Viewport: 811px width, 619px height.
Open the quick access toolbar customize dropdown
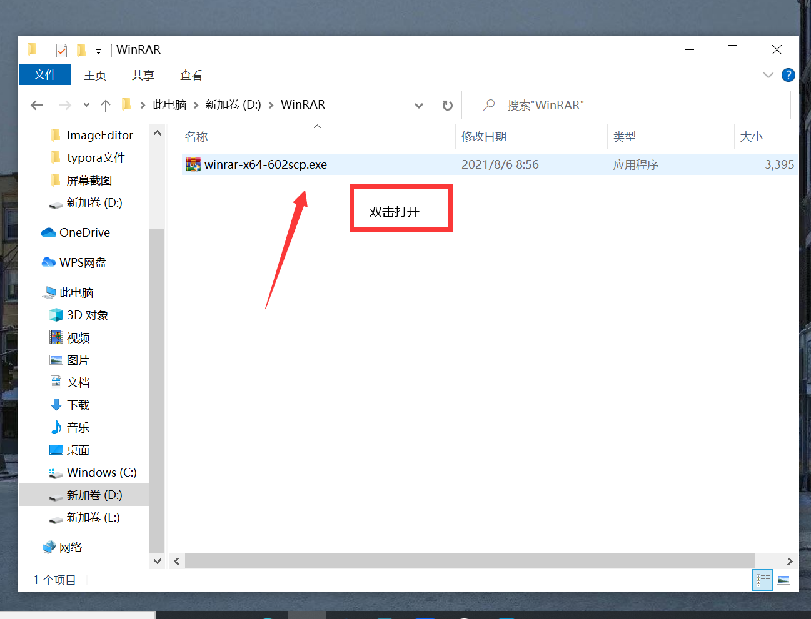click(98, 50)
